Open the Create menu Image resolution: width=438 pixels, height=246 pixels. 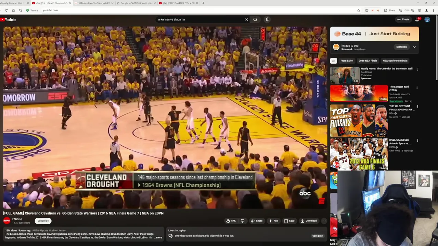click(x=403, y=19)
